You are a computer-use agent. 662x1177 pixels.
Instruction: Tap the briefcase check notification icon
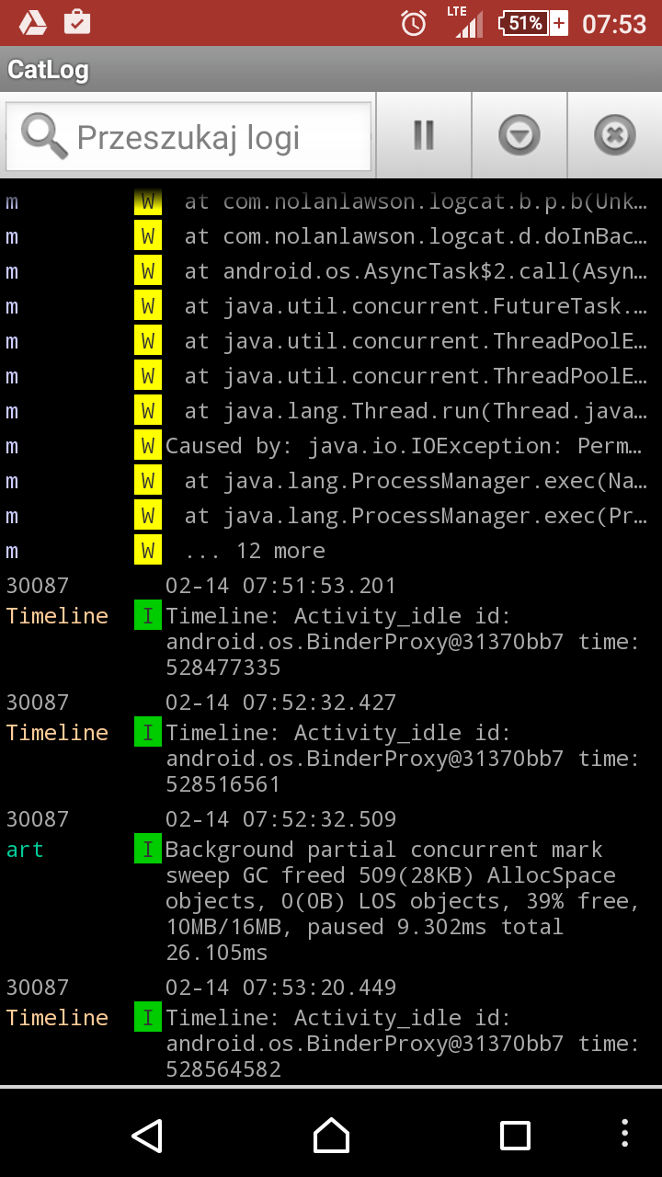[x=77, y=23]
